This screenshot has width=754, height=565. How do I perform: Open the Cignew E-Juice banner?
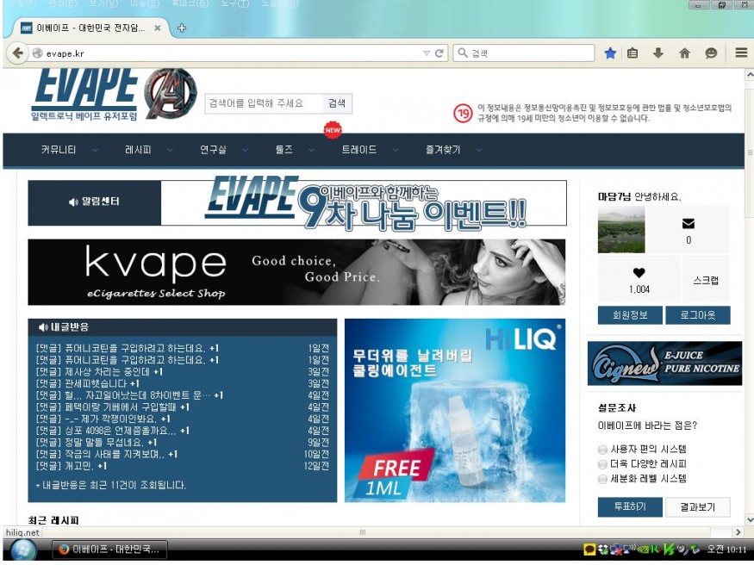coord(664,363)
